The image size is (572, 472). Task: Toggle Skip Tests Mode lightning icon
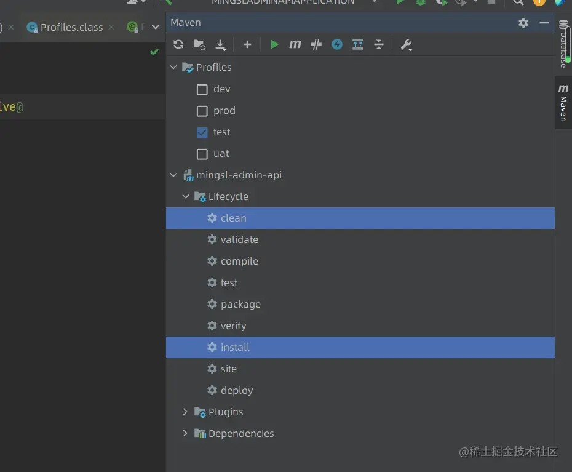(x=336, y=44)
